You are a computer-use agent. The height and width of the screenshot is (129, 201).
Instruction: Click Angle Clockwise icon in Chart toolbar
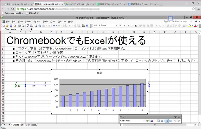point(175,121)
